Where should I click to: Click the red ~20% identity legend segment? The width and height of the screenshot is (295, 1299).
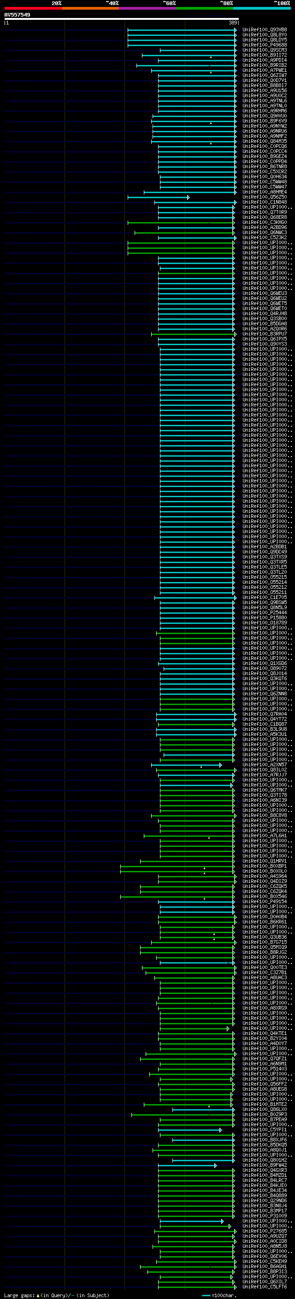pos(33,8)
